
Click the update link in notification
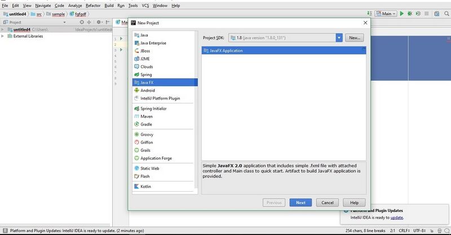(397, 218)
